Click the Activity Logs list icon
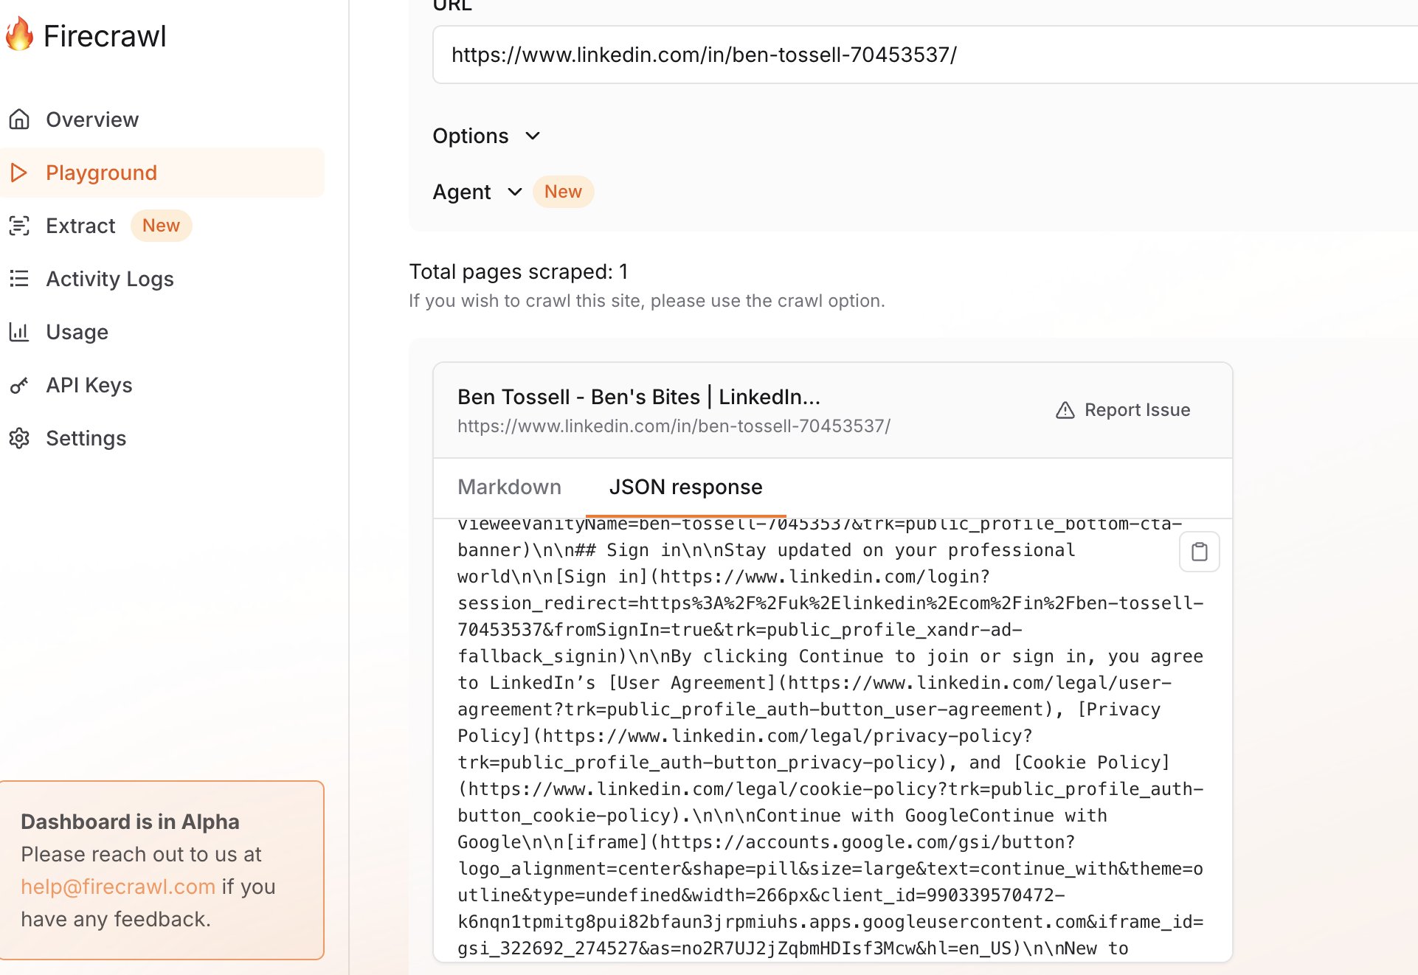Viewport: 1418px width, 975px height. tap(19, 279)
